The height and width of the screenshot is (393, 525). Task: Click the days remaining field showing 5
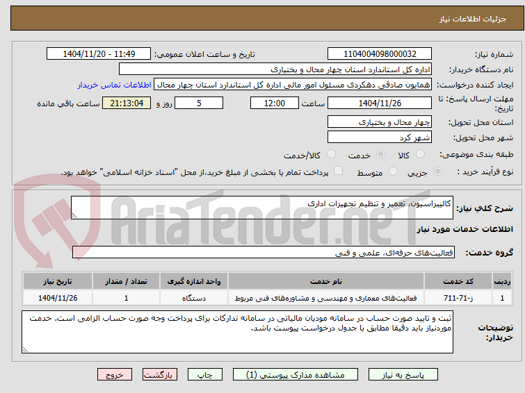pyautogui.click(x=199, y=103)
